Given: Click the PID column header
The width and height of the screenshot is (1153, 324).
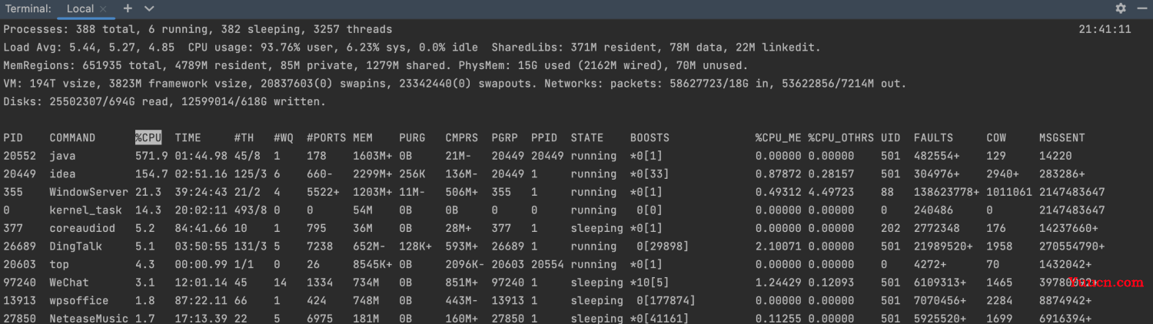Looking at the screenshot, I should tap(13, 138).
